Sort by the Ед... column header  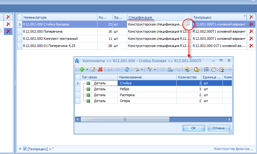coord(120,17)
